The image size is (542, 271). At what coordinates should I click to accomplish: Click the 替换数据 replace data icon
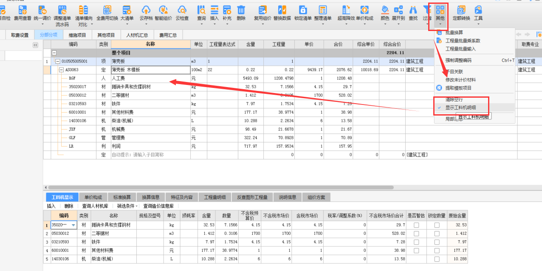click(x=282, y=9)
